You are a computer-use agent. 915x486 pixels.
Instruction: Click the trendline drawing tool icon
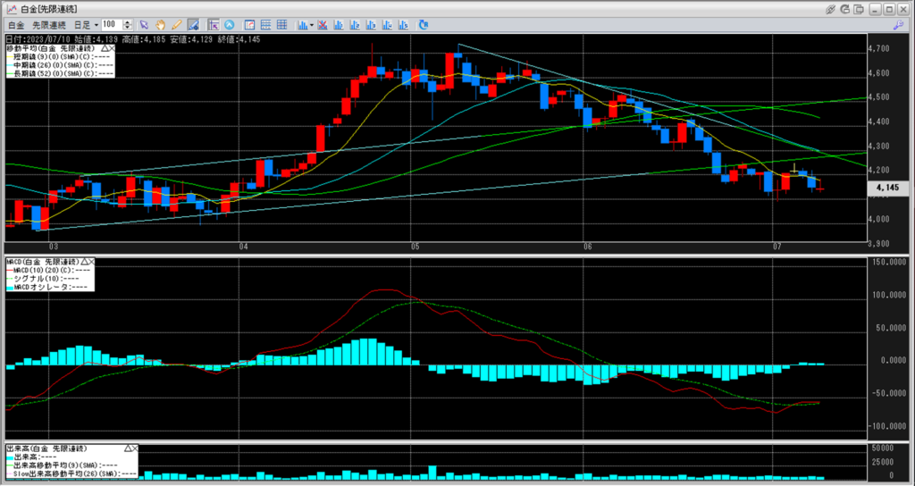coord(192,24)
